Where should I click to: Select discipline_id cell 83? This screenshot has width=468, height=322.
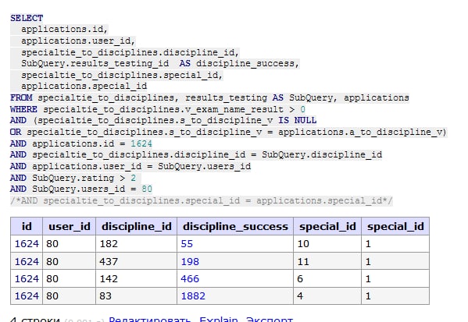[x=137, y=296]
